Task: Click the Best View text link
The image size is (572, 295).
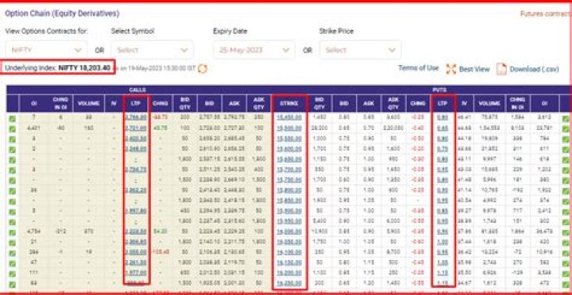Action: (x=474, y=69)
